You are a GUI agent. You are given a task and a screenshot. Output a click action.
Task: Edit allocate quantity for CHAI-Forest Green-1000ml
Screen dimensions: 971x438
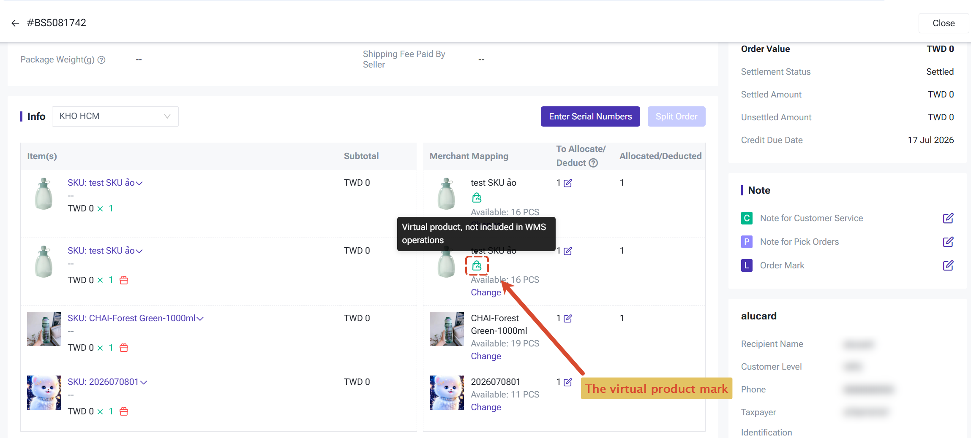568,319
